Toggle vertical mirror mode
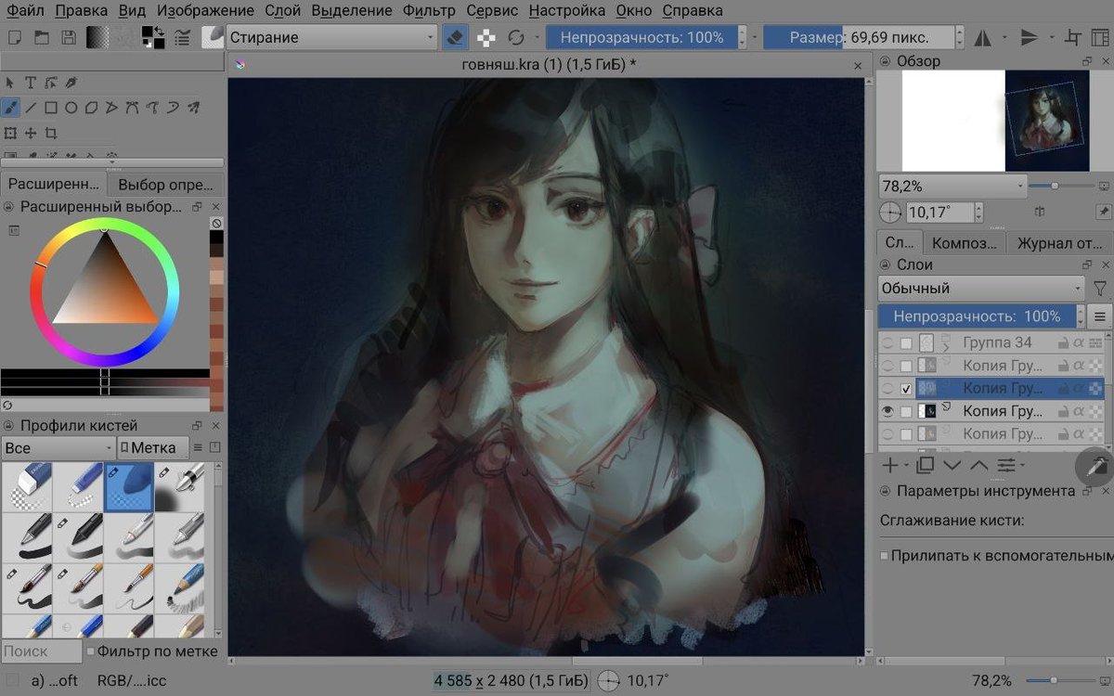Screen dimensions: 1114x696 (x=1029, y=37)
